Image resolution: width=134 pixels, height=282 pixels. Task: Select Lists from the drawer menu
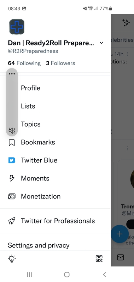[x=28, y=106]
